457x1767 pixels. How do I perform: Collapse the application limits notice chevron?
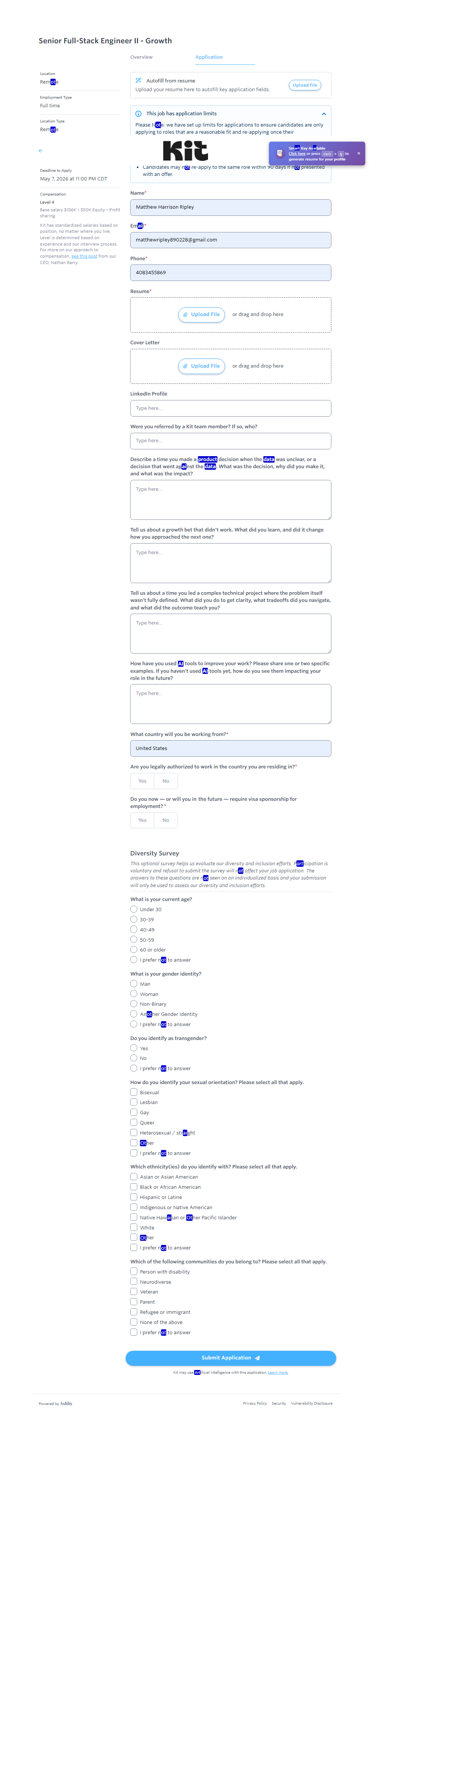click(x=323, y=114)
